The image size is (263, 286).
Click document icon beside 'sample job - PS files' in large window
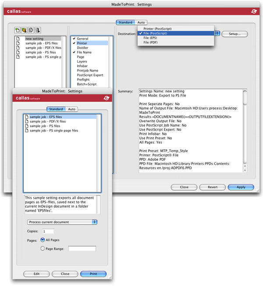coord(18,52)
